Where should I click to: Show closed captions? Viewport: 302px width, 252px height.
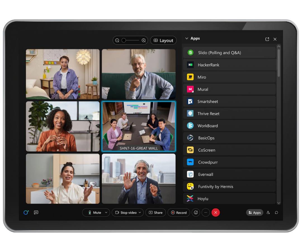click(36, 213)
